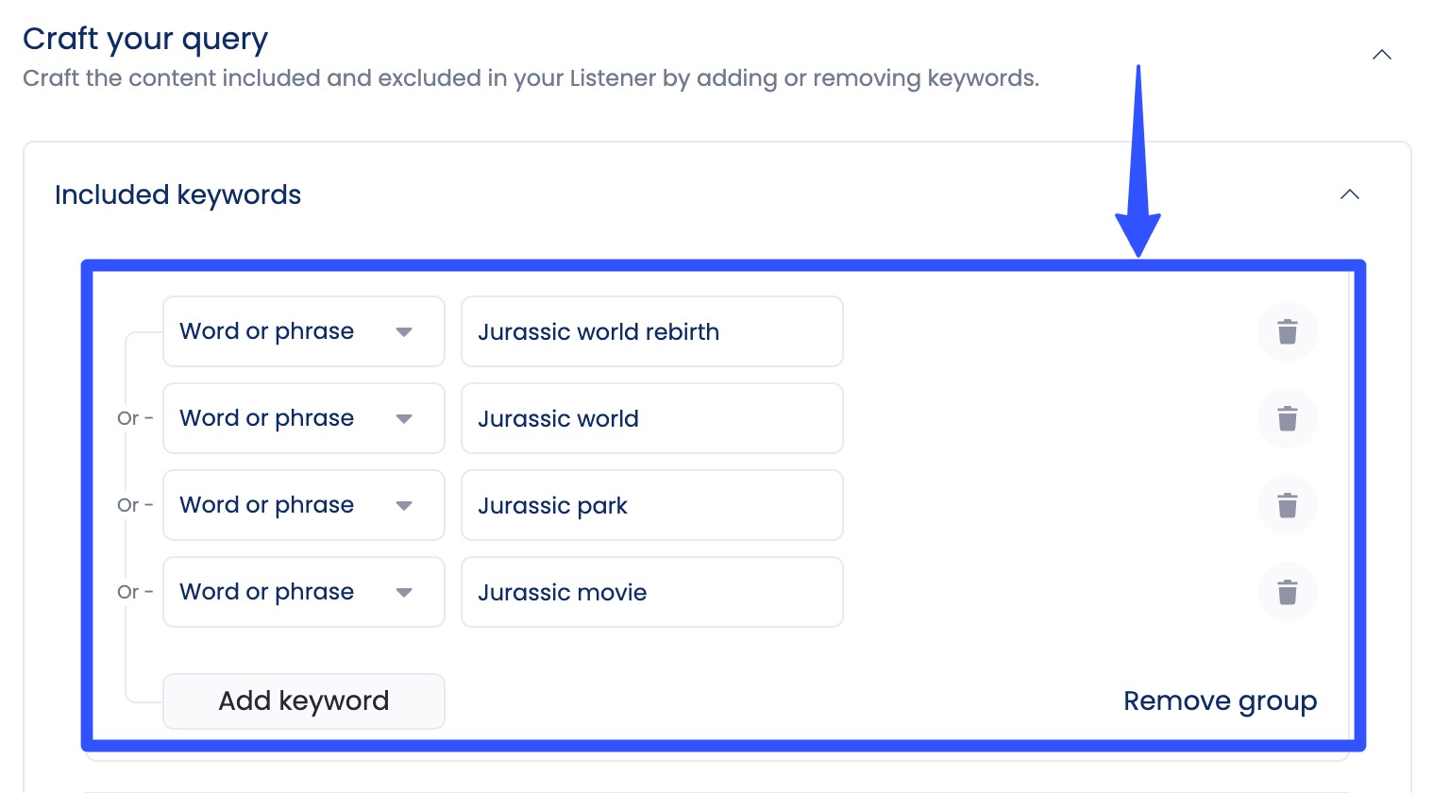Open the type dropdown for "Jurassic park"
The height and width of the screenshot is (793, 1433).
tap(404, 505)
